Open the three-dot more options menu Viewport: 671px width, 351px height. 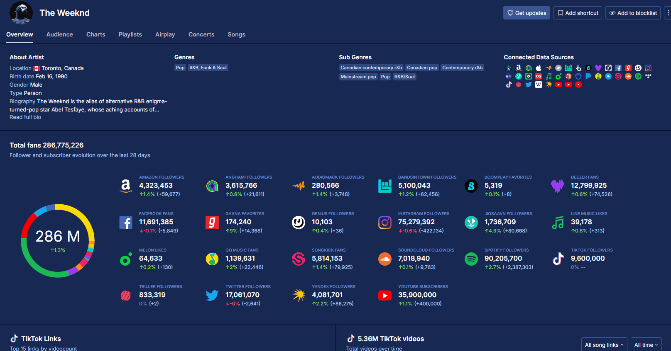click(x=668, y=13)
